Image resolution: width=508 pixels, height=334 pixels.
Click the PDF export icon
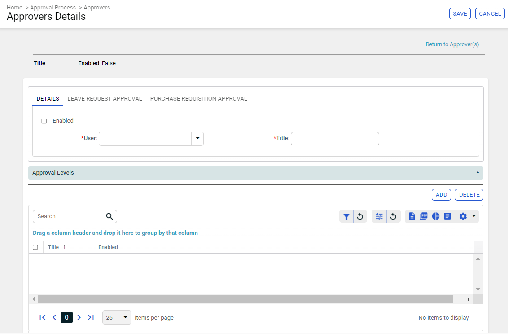tap(424, 216)
